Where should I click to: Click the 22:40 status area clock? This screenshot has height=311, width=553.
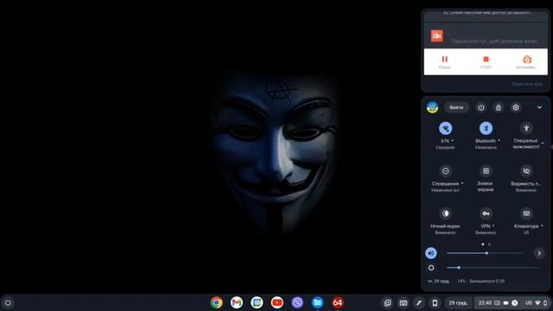tap(485, 303)
